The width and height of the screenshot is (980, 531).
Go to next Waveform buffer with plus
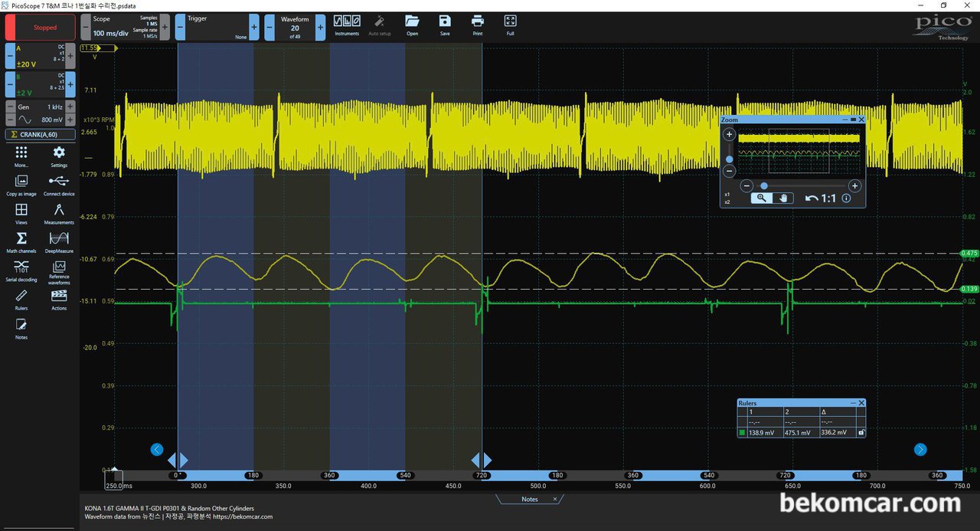[x=320, y=27]
